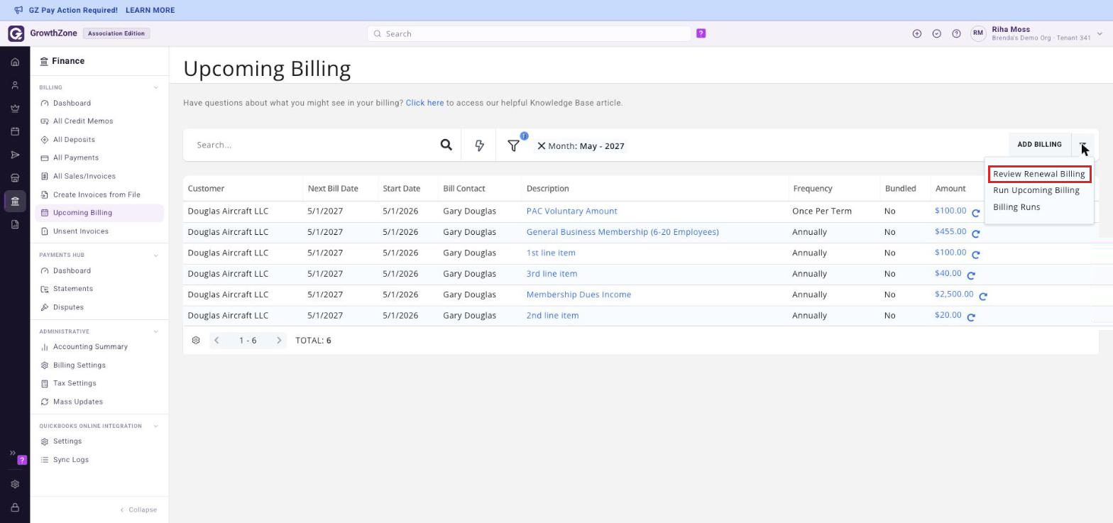Viewport: 1113px width, 523px height.
Task: Click the settings gear in the left rail
Action: click(15, 485)
